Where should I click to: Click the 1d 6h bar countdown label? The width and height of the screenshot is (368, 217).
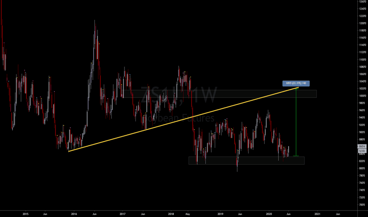362,151
